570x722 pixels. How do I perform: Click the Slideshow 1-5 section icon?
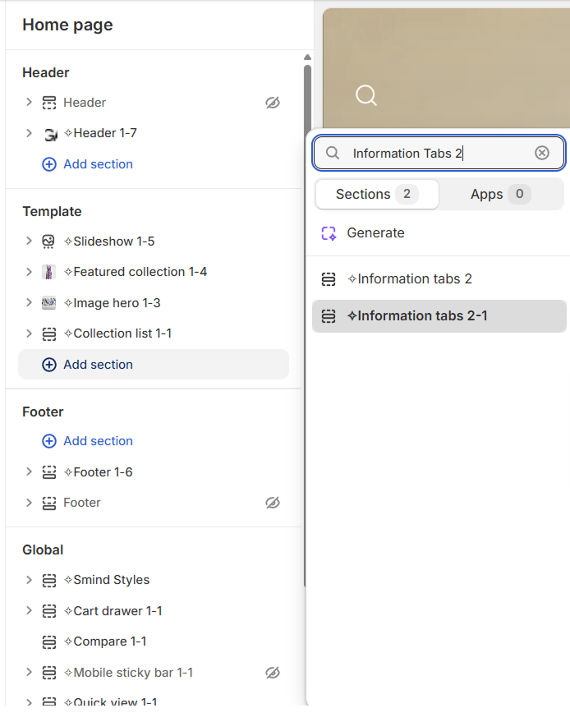coord(49,241)
